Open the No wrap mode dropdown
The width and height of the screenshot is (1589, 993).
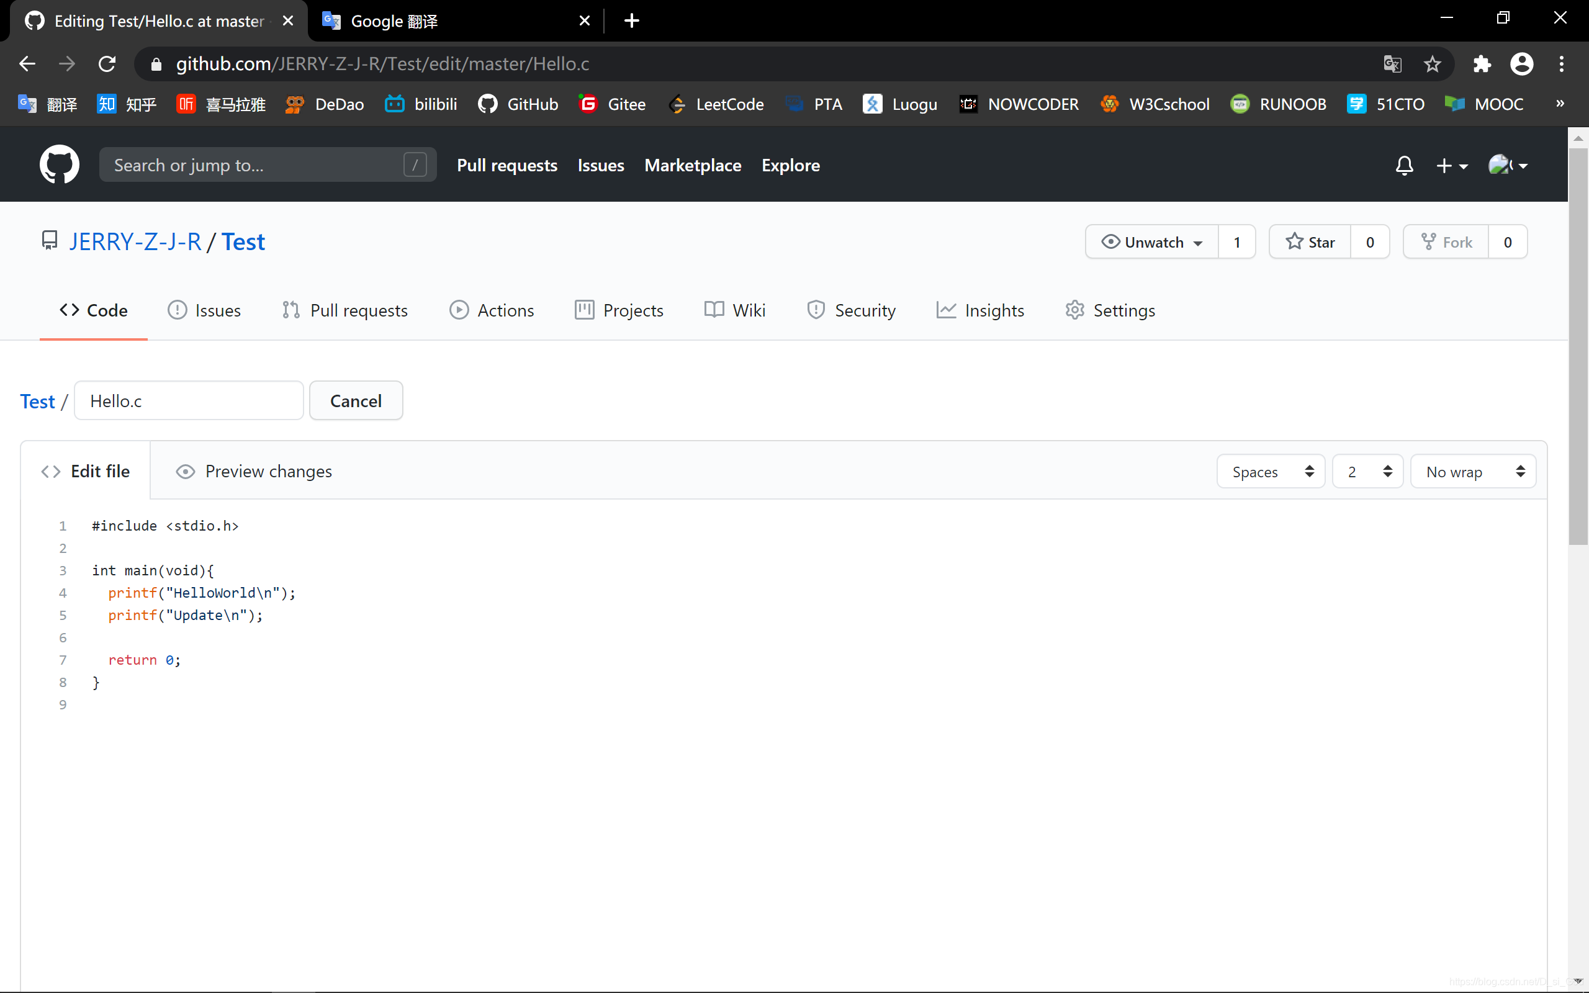pos(1473,472)
